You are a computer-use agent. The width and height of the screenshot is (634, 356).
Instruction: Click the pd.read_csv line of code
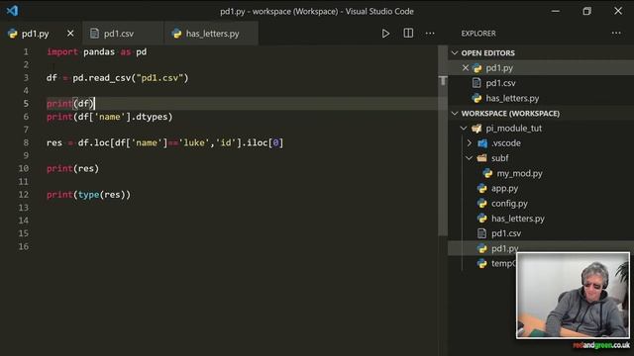118,78
